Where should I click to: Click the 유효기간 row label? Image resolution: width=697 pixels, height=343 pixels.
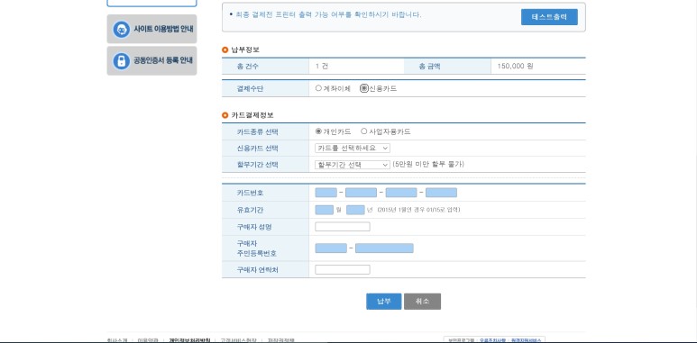(250, 210)
